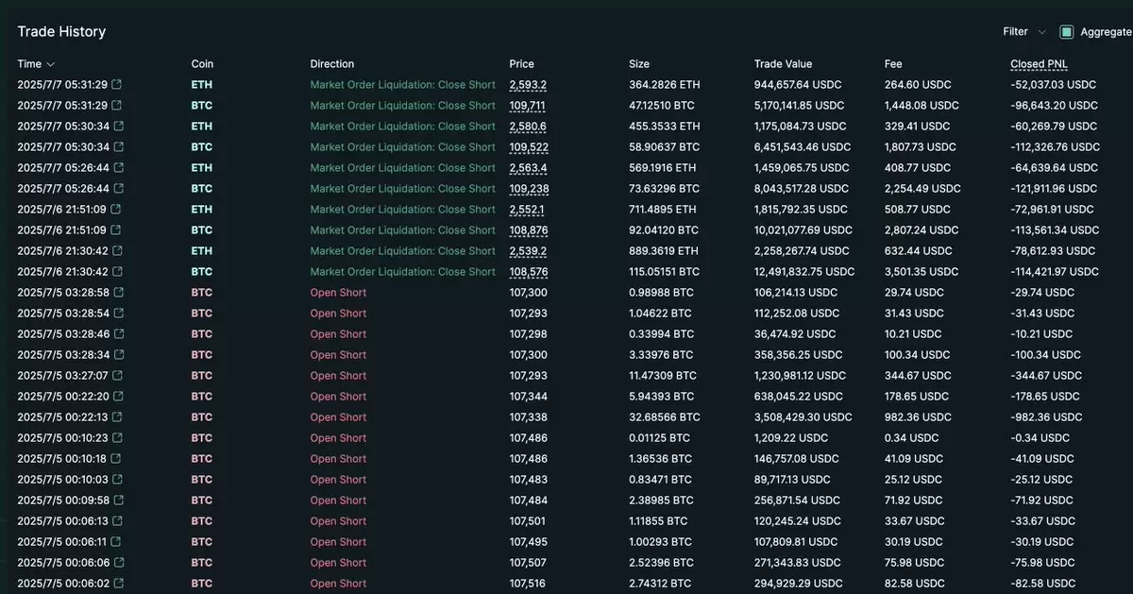
Task: Click size 0.01125 BTC
Action: point(661,438)
